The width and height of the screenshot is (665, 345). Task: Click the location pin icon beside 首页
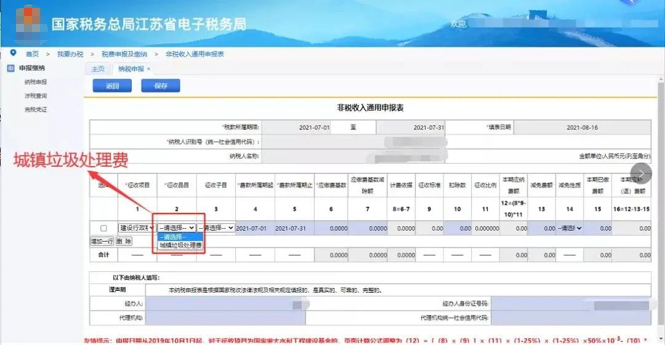coord(14,54)
